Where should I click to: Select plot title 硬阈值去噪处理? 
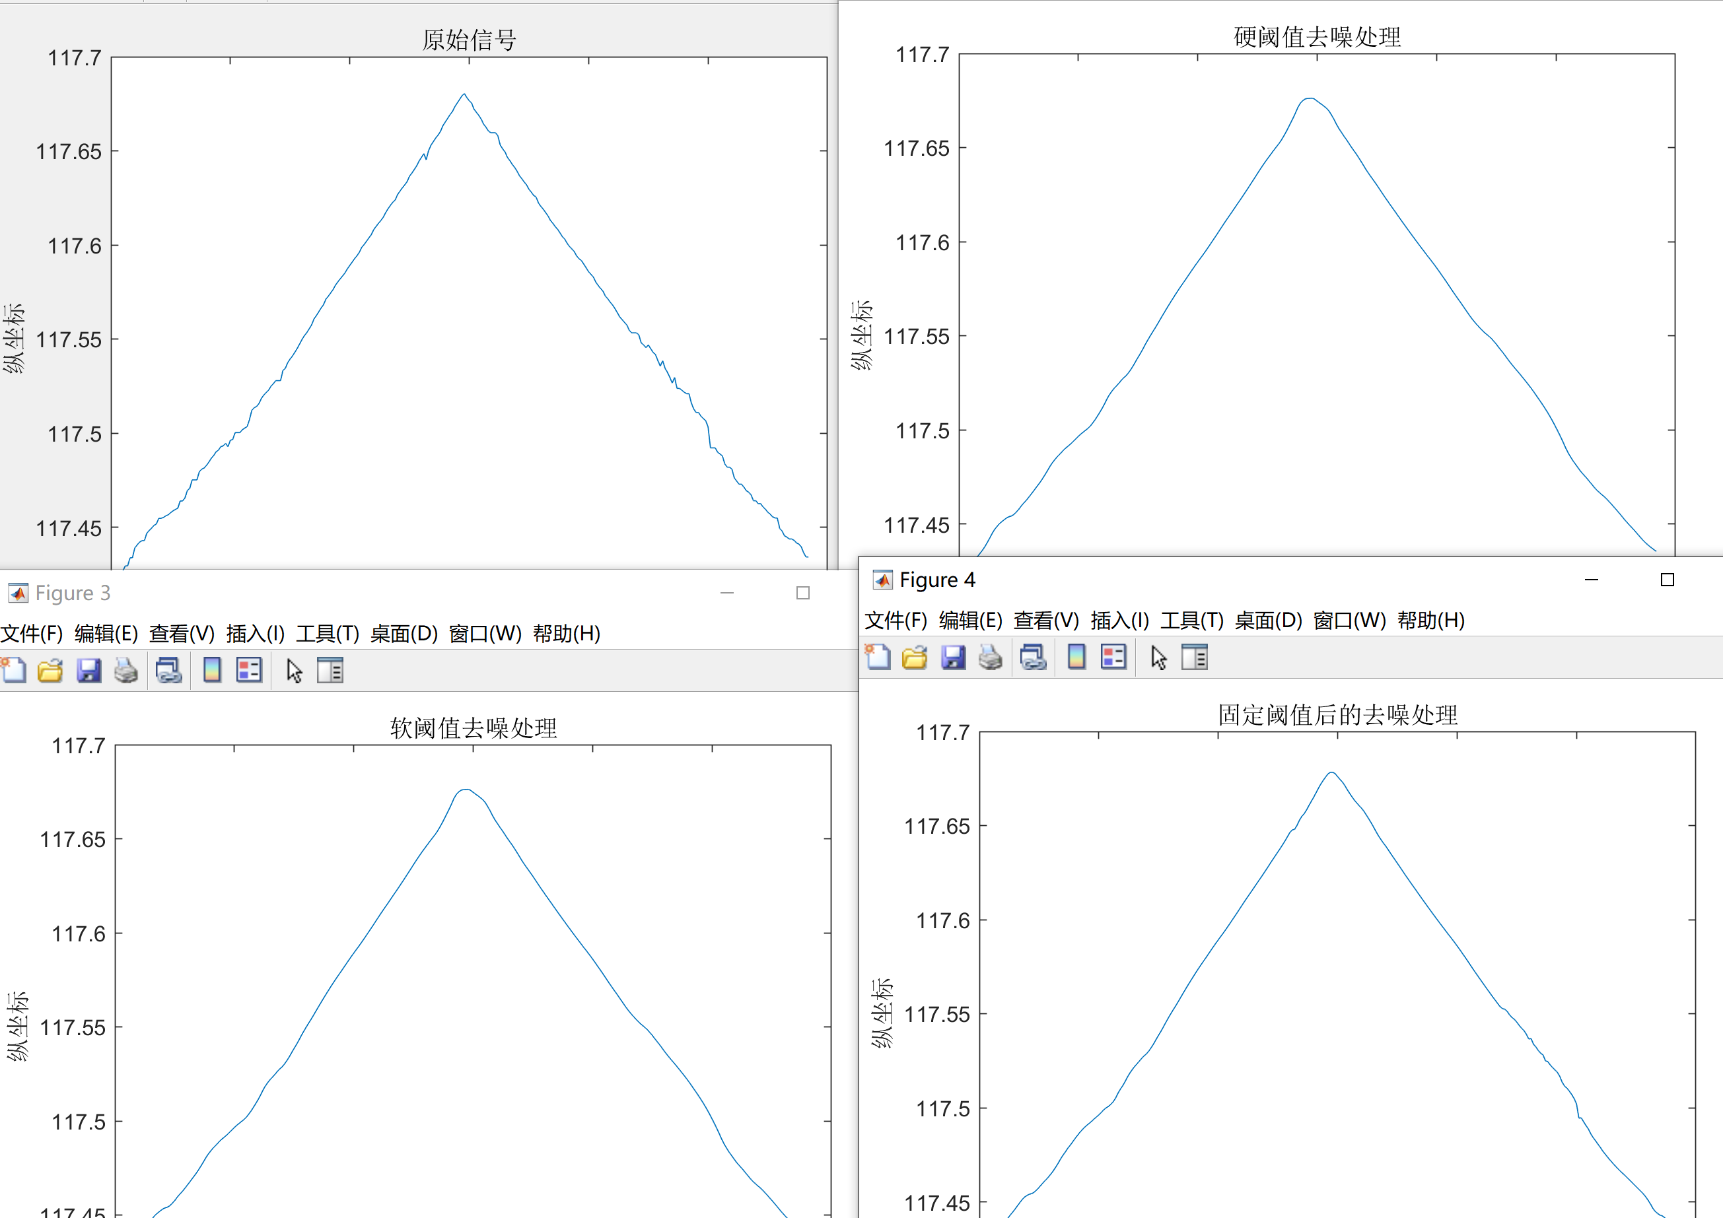(1317, 37)
